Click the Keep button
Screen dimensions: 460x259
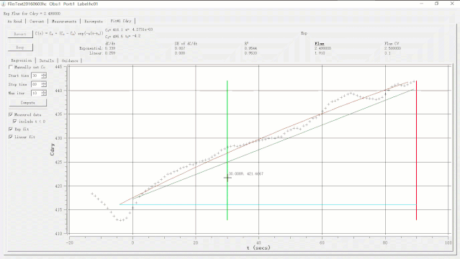tap(20, 47)
